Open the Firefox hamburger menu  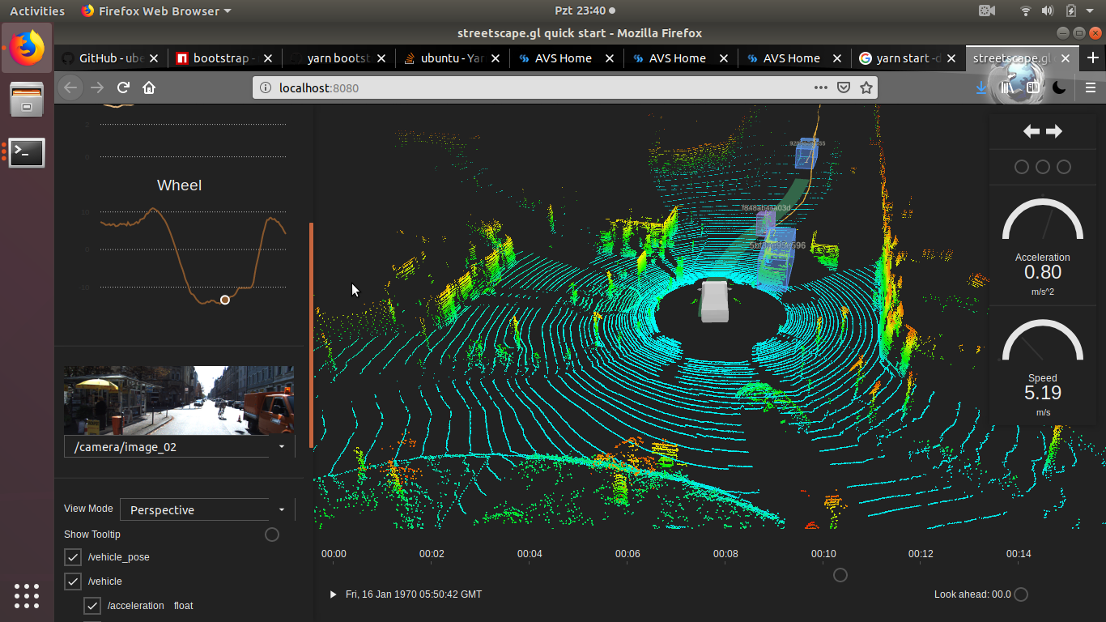1090,87
